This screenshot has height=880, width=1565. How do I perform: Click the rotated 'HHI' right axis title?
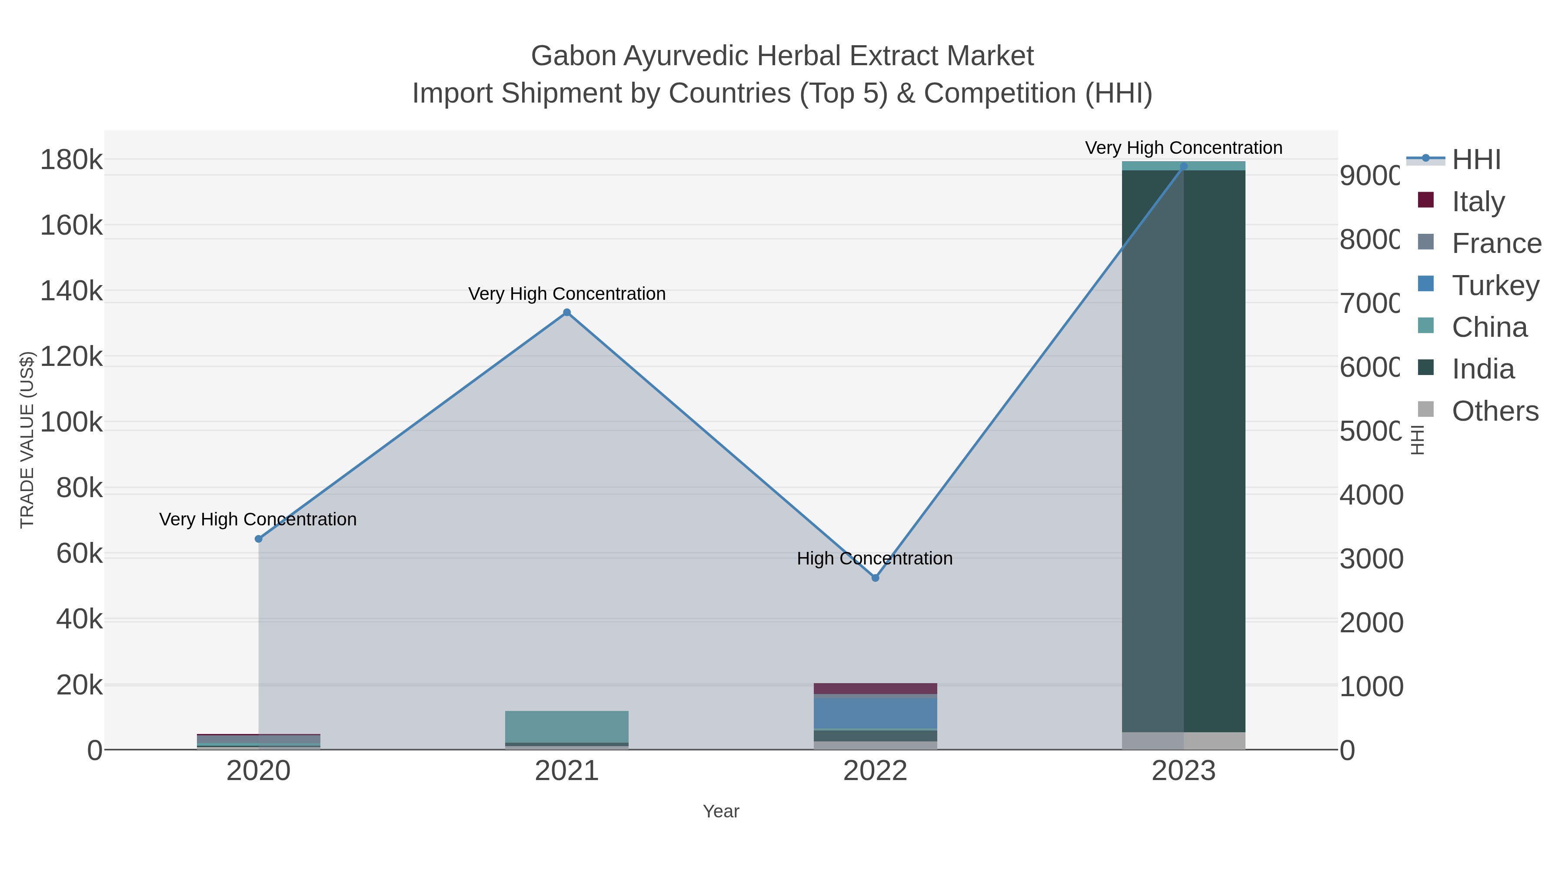[x=1417, y=440]
